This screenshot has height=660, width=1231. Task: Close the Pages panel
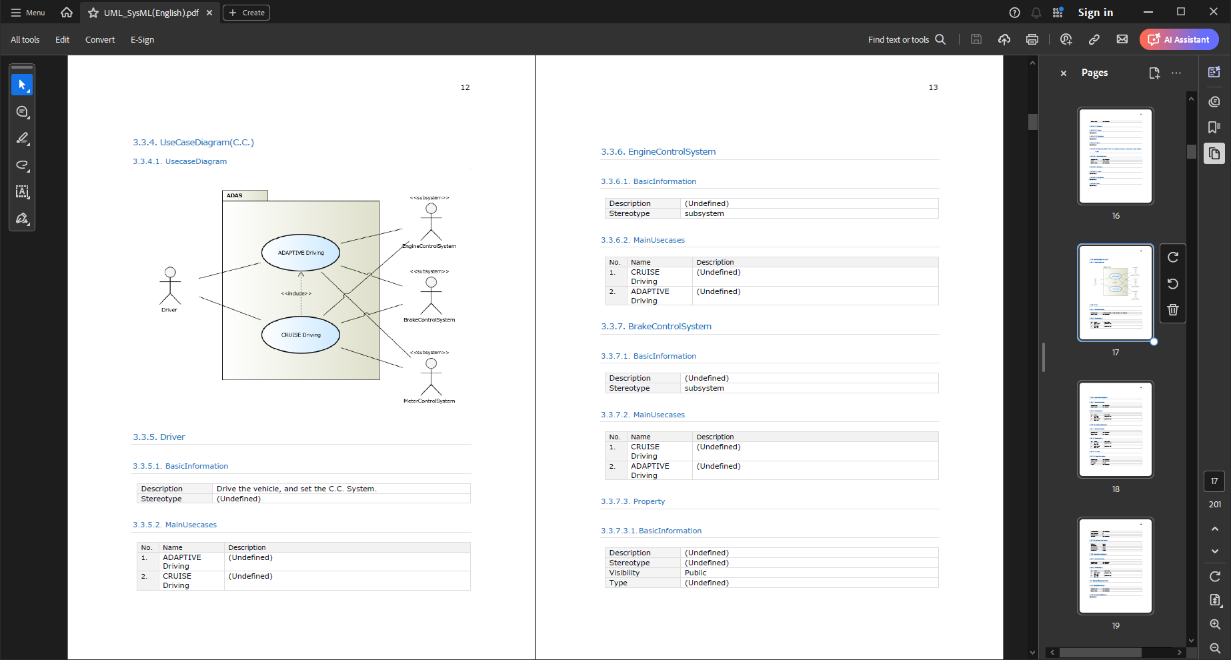point(1063,73)
